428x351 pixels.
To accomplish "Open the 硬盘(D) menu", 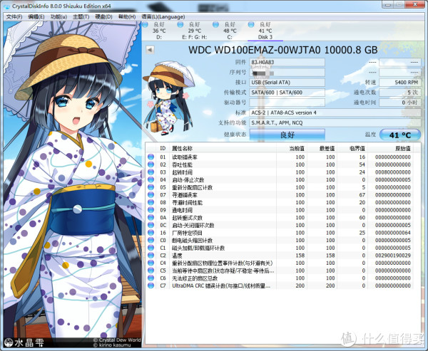I will coord(103,17).
